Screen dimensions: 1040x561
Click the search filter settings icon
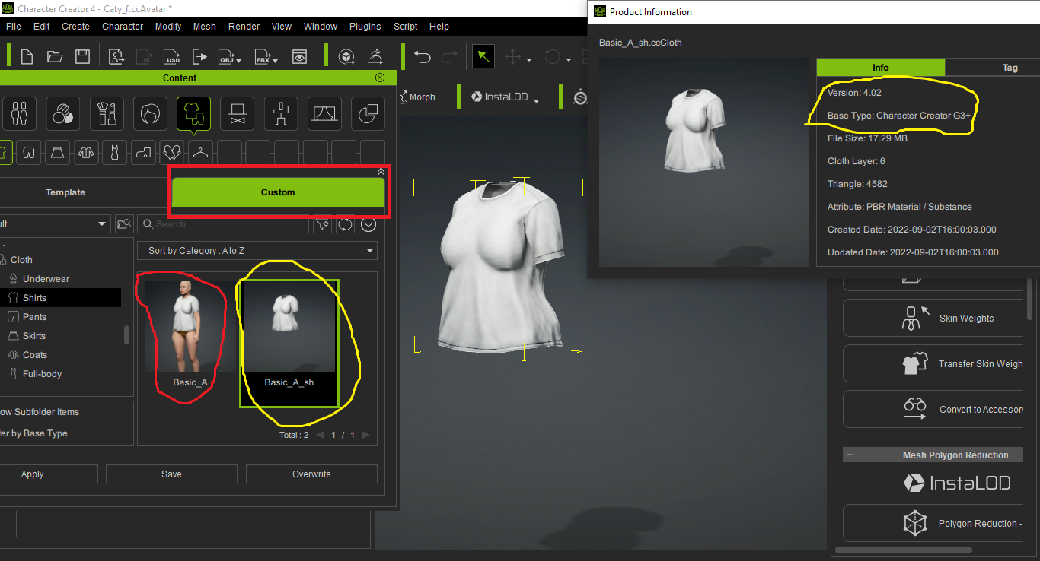(323, 224)
